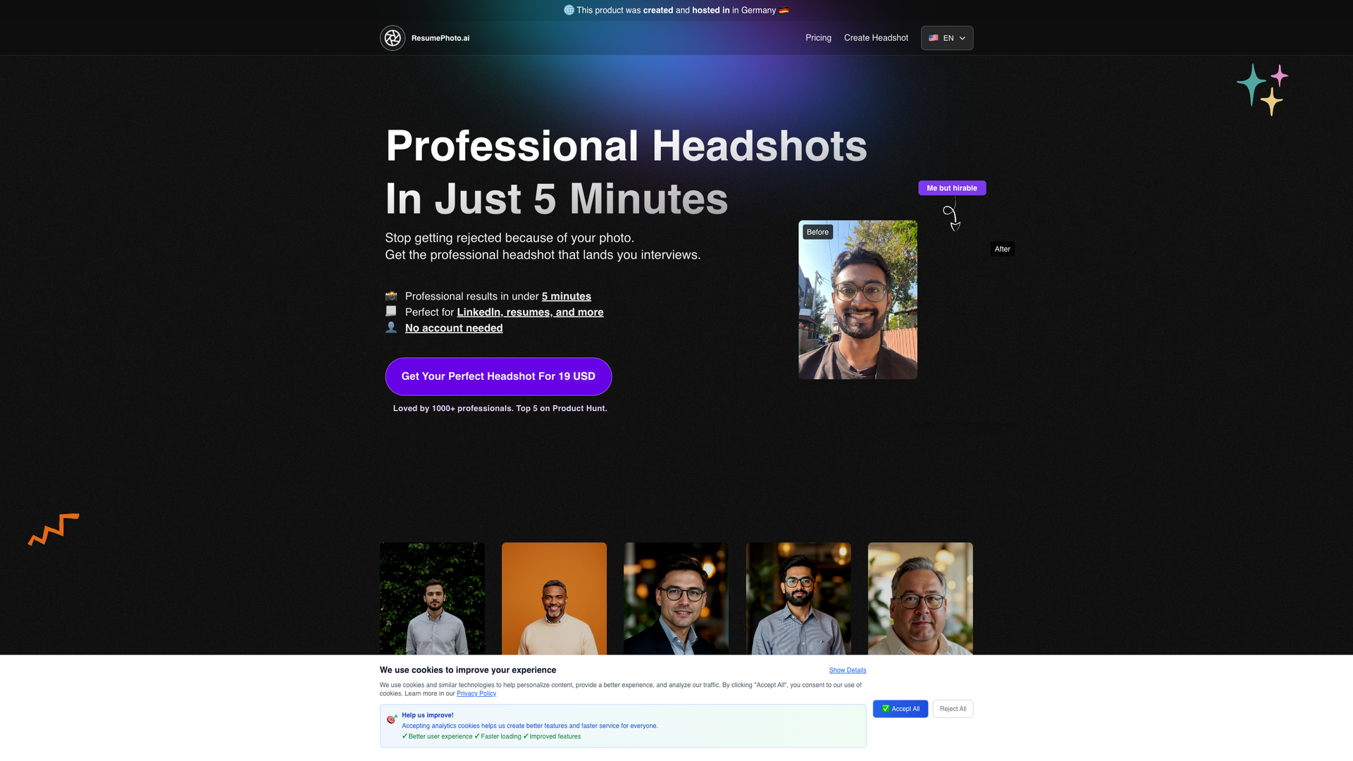Screen dimensions: 1353x761
Task: Open the EN language dropdown
Action: tap(948, 38)
